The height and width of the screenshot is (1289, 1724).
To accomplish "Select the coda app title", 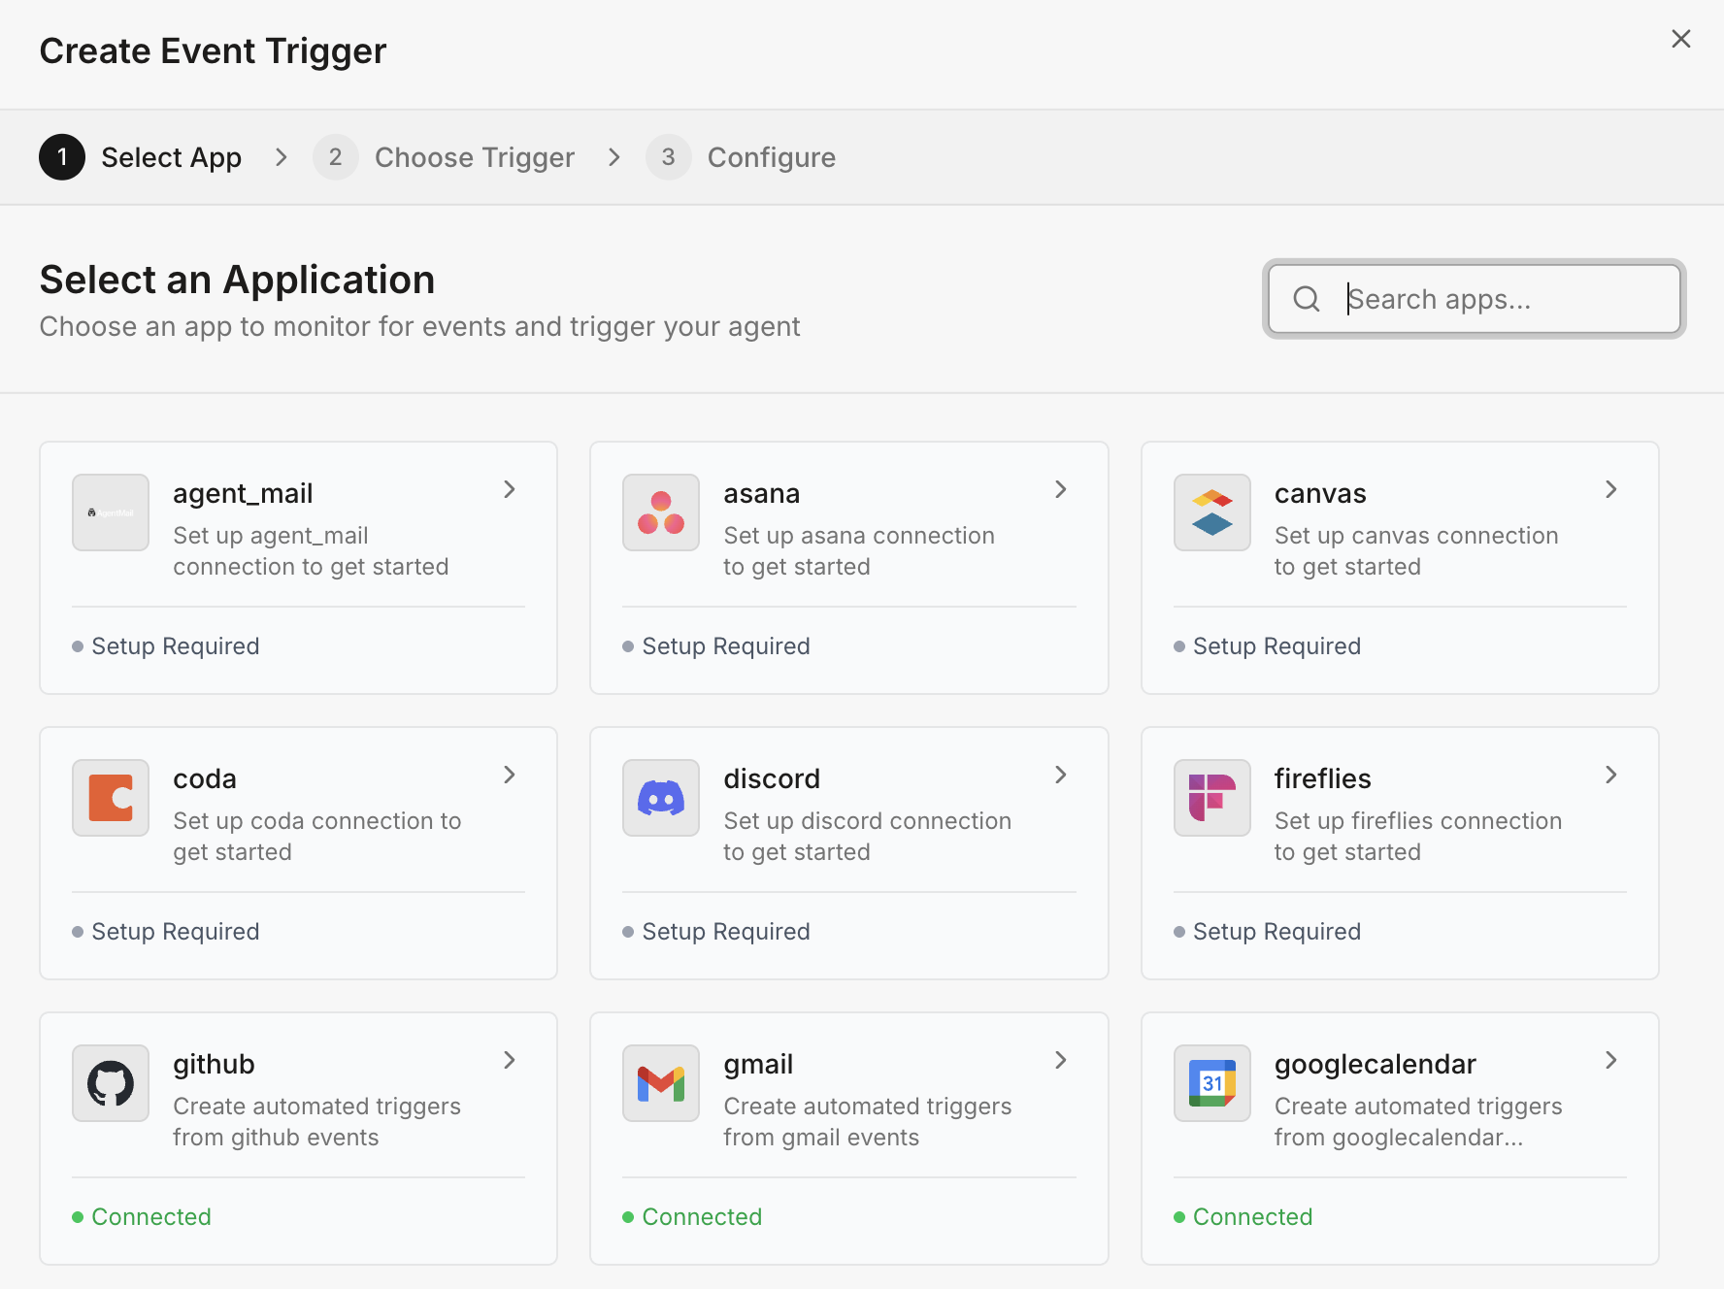I will point(205,778).
